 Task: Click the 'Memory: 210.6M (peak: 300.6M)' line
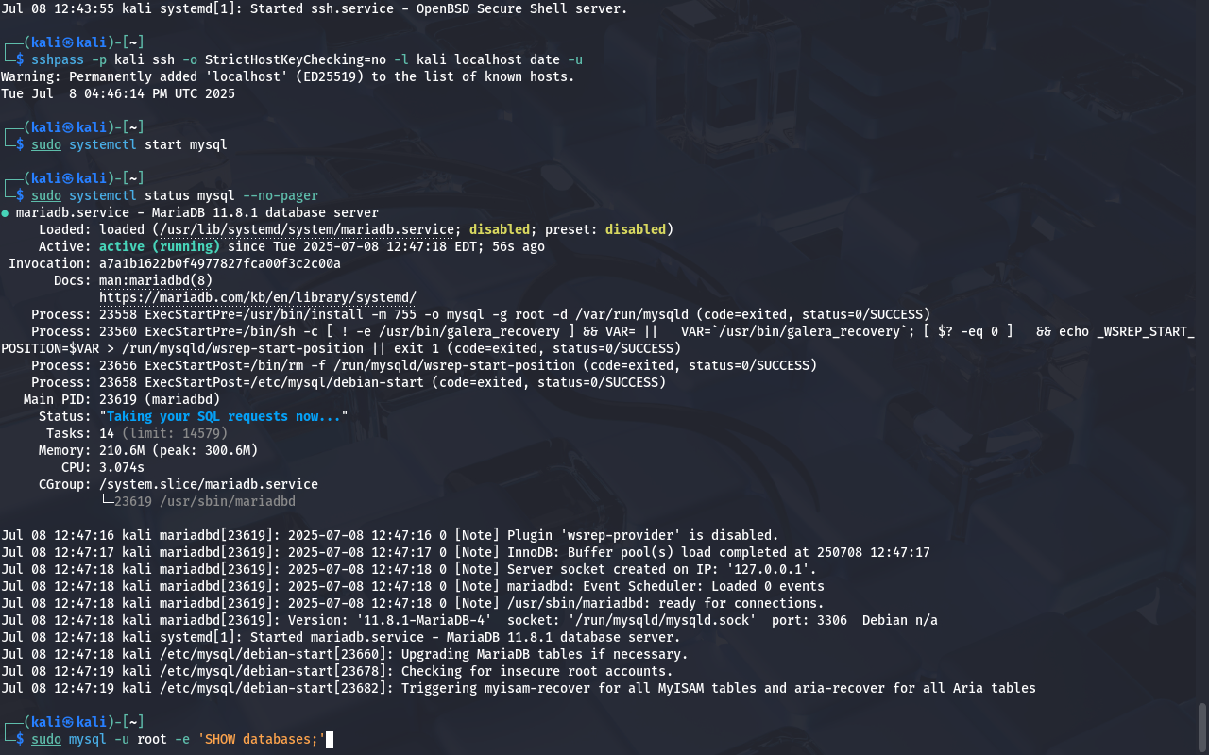click(x=148, y=450)
